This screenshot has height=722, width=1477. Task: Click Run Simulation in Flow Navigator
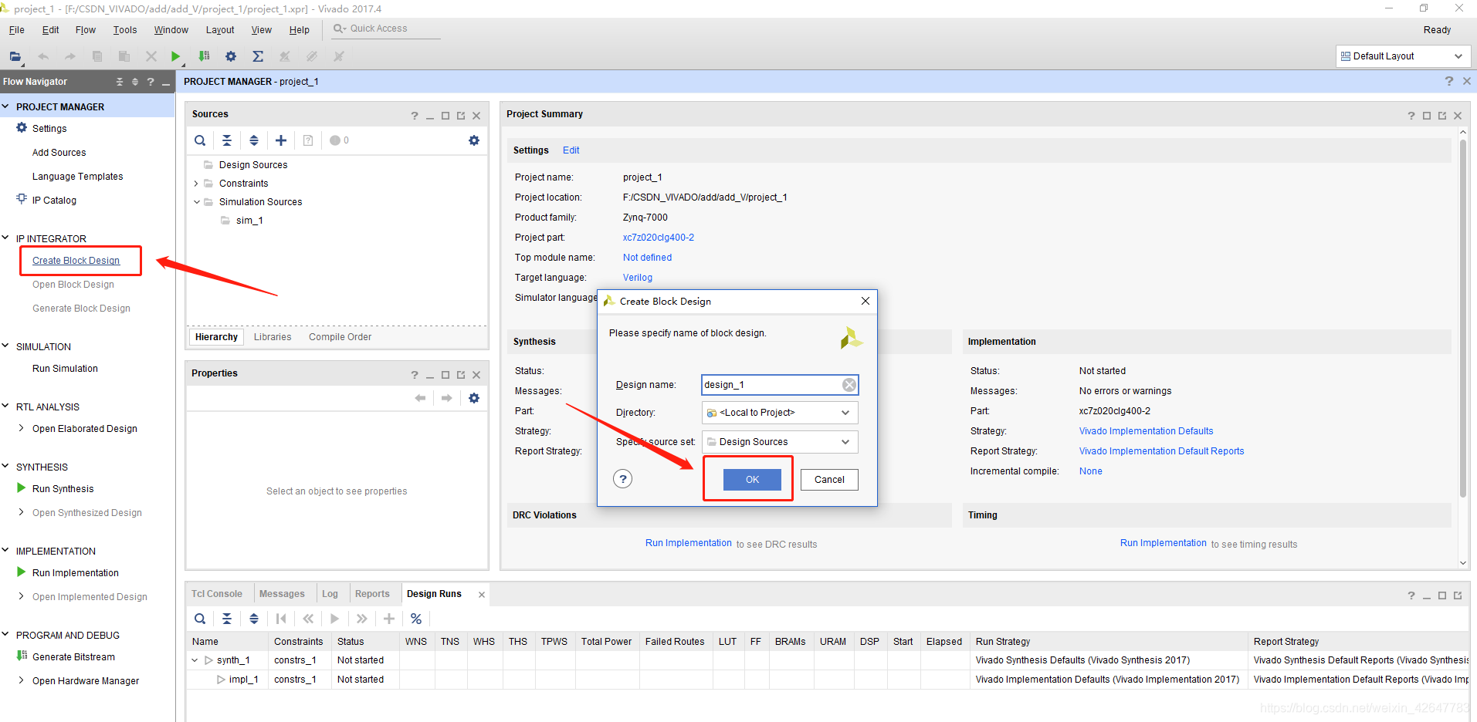pos(65,369)
